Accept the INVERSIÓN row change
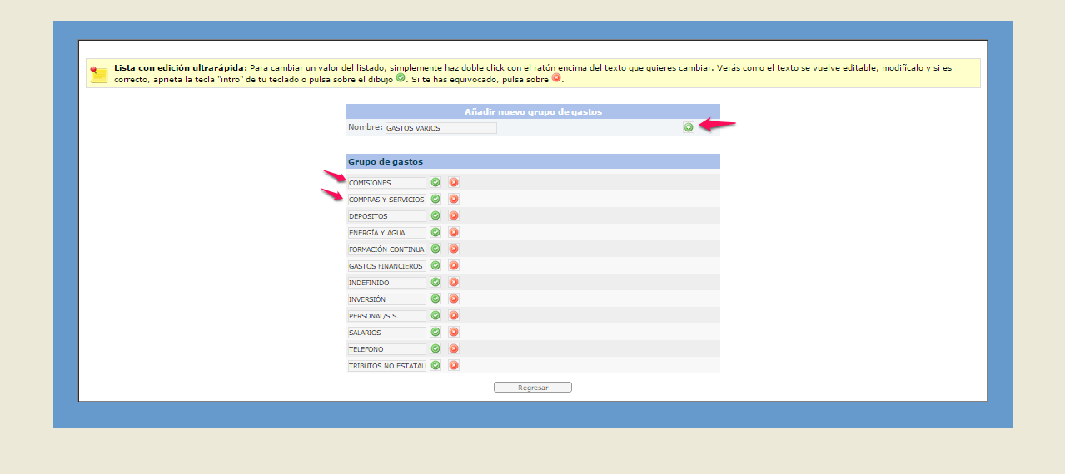 click(x=435, y=299)
